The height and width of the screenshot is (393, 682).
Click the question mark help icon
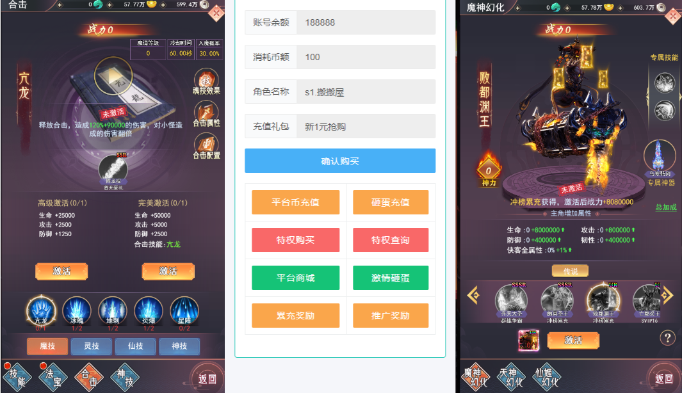pyautogui.click(x=667, y=338)
